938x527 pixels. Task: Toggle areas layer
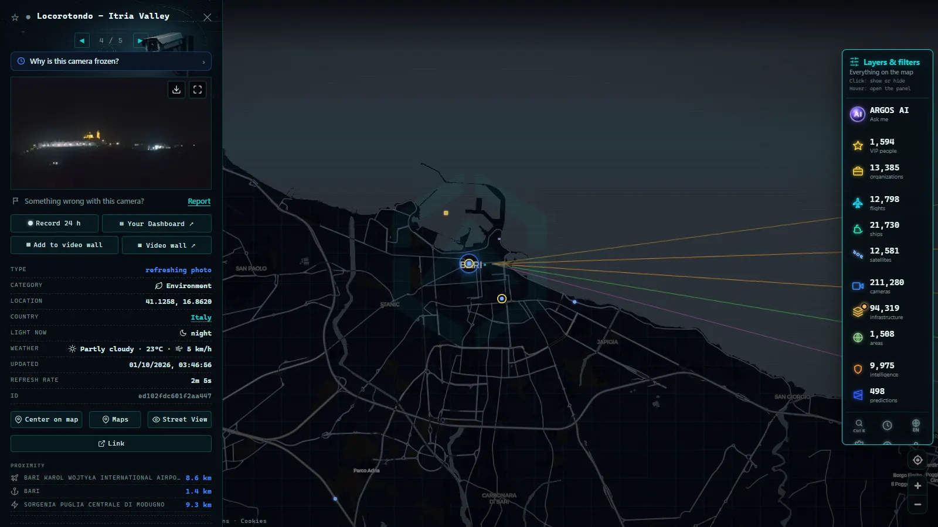tap(887, 337)
